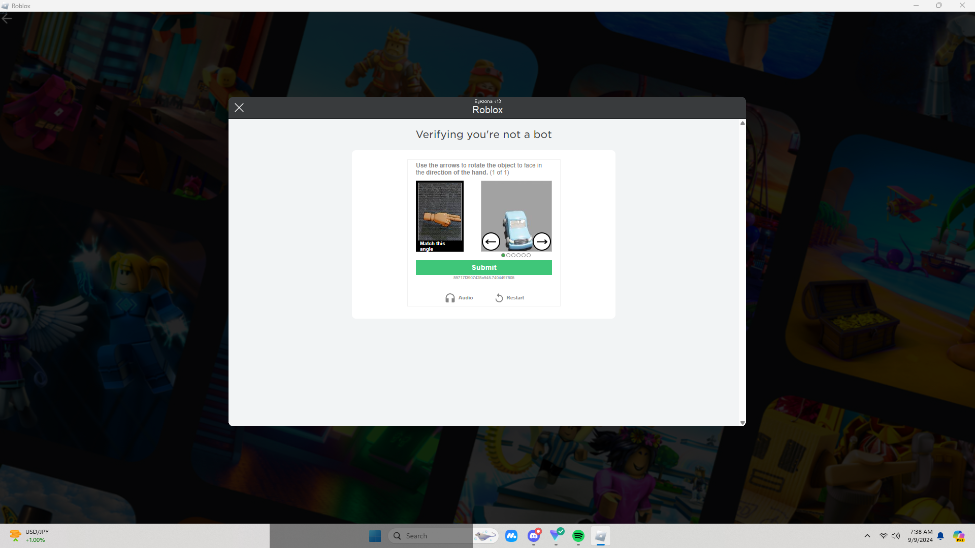
Task: Click the hand reference image thumbnail
Action: [440, 212]
